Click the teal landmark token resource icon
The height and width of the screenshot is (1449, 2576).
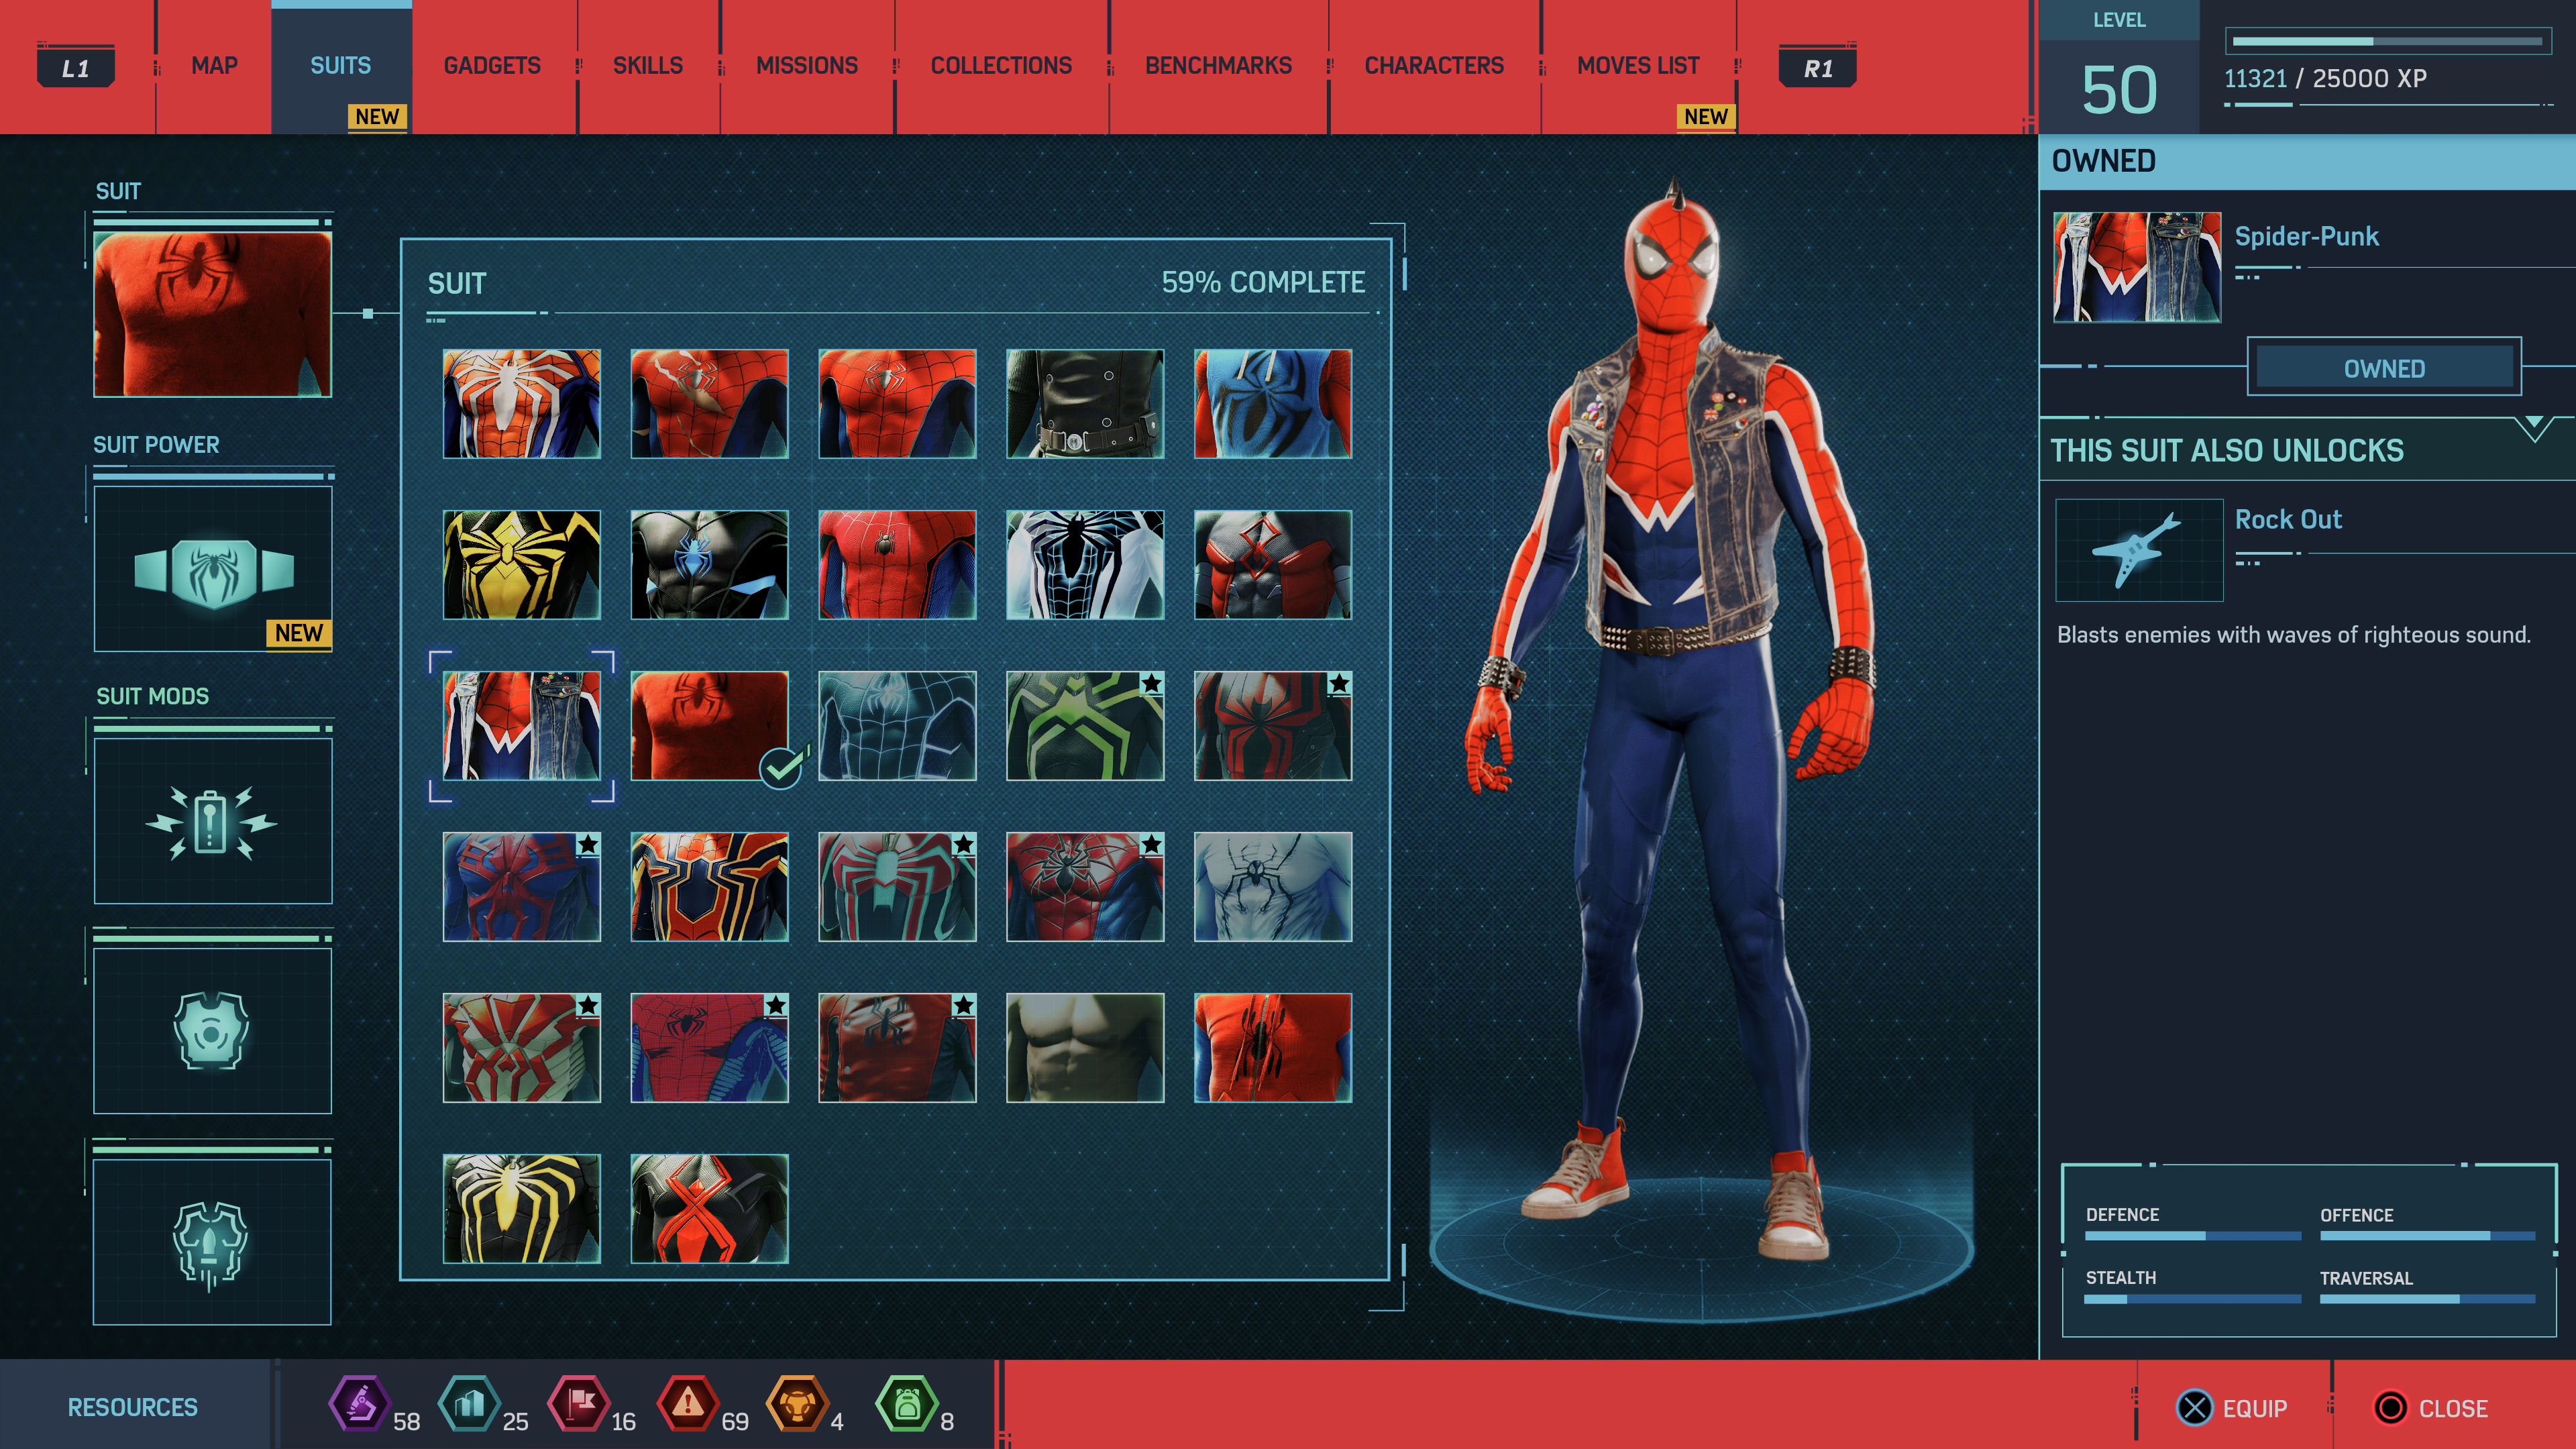point(468,1404)
